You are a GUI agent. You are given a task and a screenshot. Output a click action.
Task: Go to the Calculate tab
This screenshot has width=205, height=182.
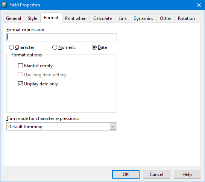click(102, 18)
